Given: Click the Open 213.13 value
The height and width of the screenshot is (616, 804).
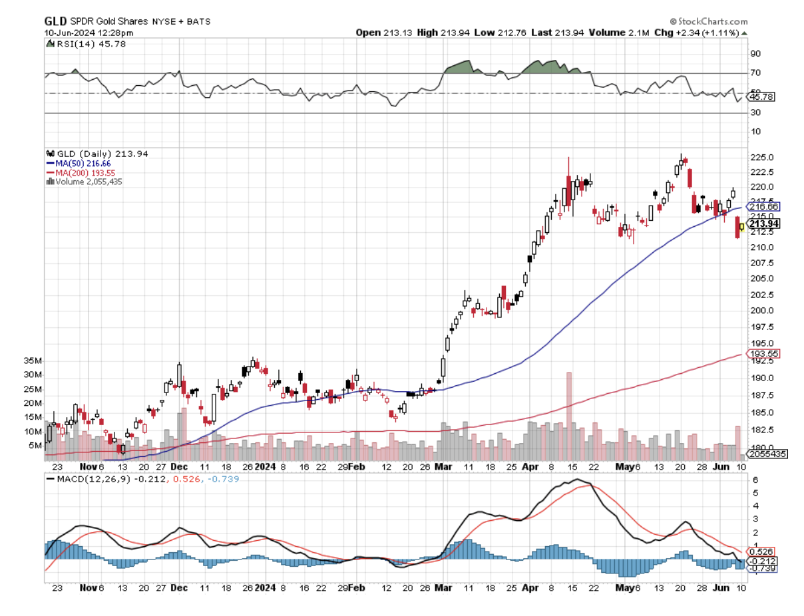Looking at the screenshot, I should tap(383, 32).
